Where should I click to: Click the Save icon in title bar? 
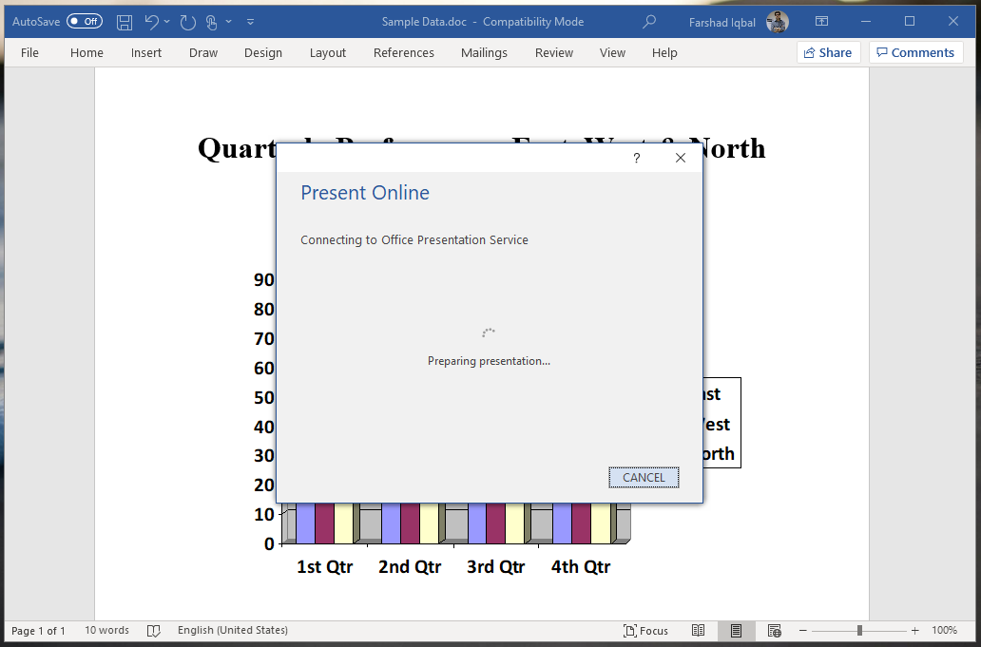(x=125, y=21)
